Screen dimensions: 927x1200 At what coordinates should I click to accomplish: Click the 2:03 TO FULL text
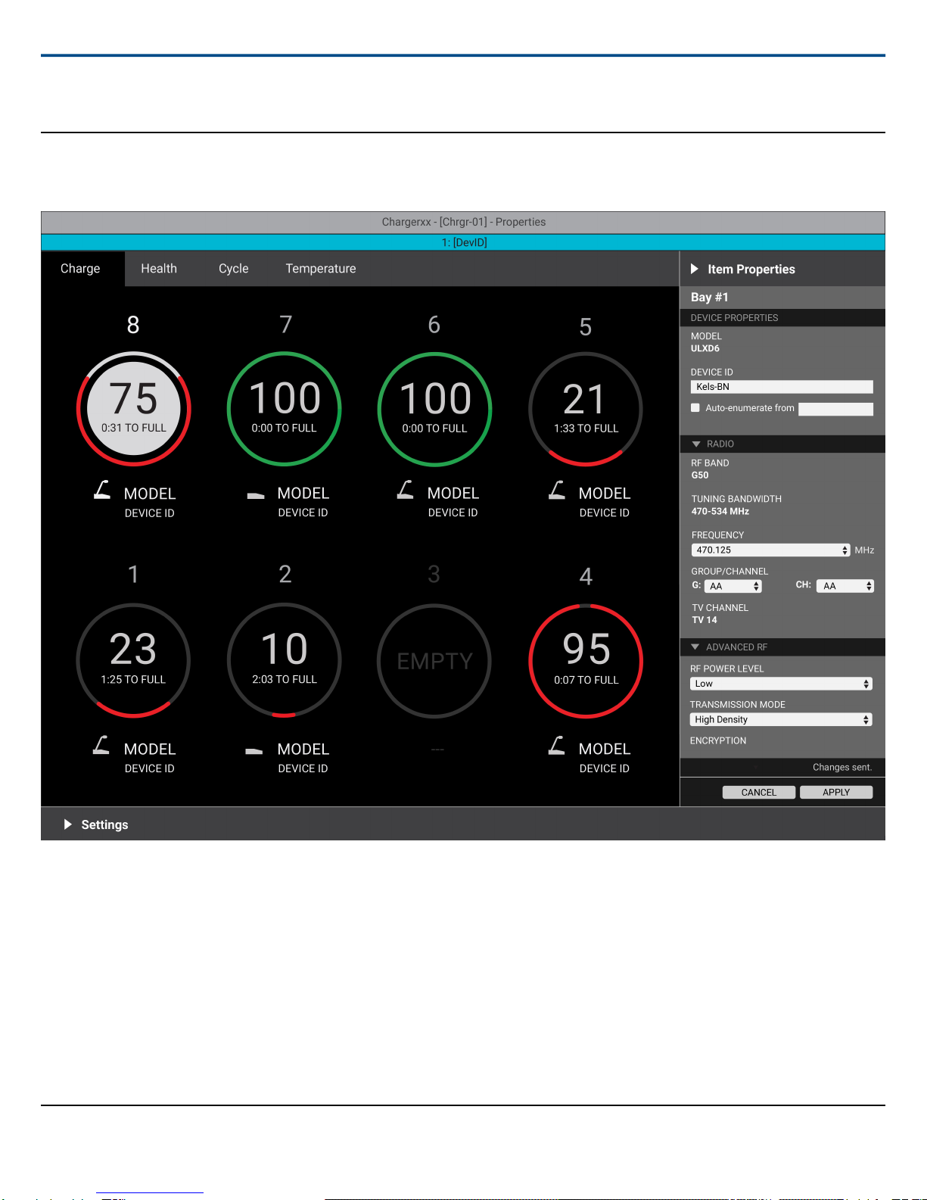[285, 680]
